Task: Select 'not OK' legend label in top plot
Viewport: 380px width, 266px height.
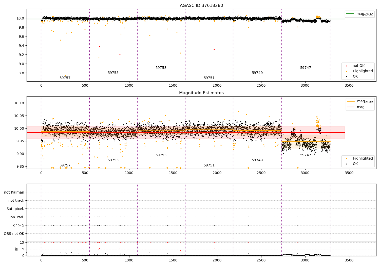Action: (x=358, y=66)
